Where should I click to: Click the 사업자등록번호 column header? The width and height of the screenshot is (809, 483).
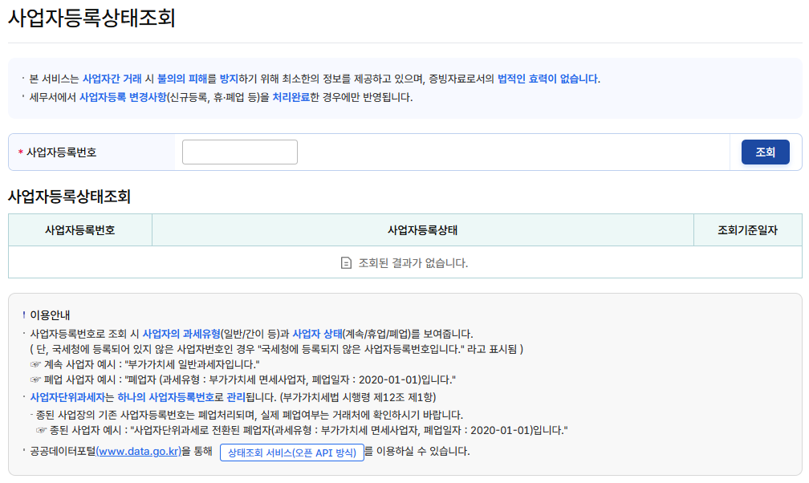pyautogui.click(x=80, y=230)
